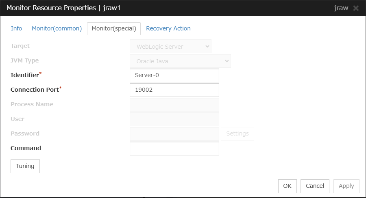The height and width of the screenshot is (198, 366).
Task: Open the Tuning options
Action: click(x=25, y=166)
